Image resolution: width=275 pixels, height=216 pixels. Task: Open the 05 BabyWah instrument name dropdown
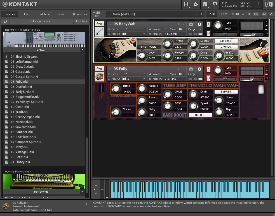pyautogui.click(x=110, y=24)
